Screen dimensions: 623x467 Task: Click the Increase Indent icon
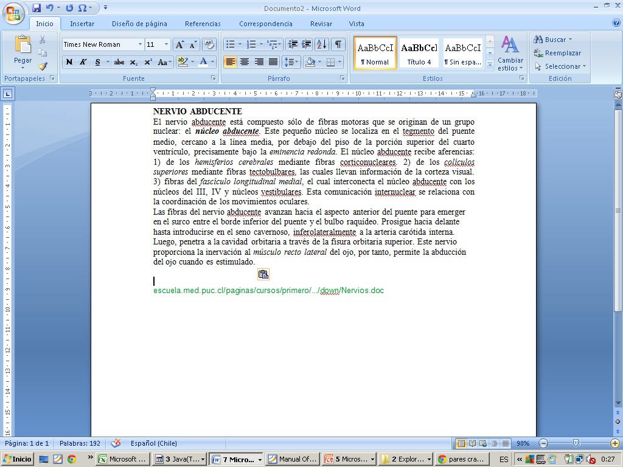[307, 44]
